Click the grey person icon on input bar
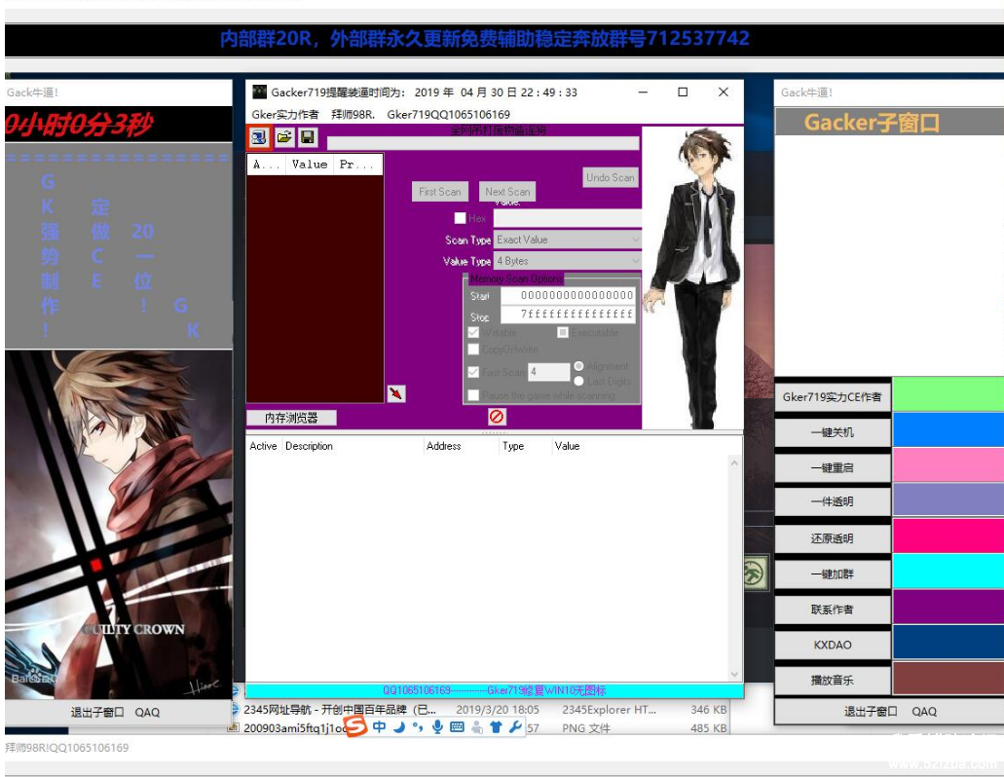Screen dimensions: 1004x777 [477, 727]
